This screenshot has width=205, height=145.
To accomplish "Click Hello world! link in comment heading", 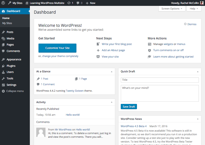I will coord(83,130).
